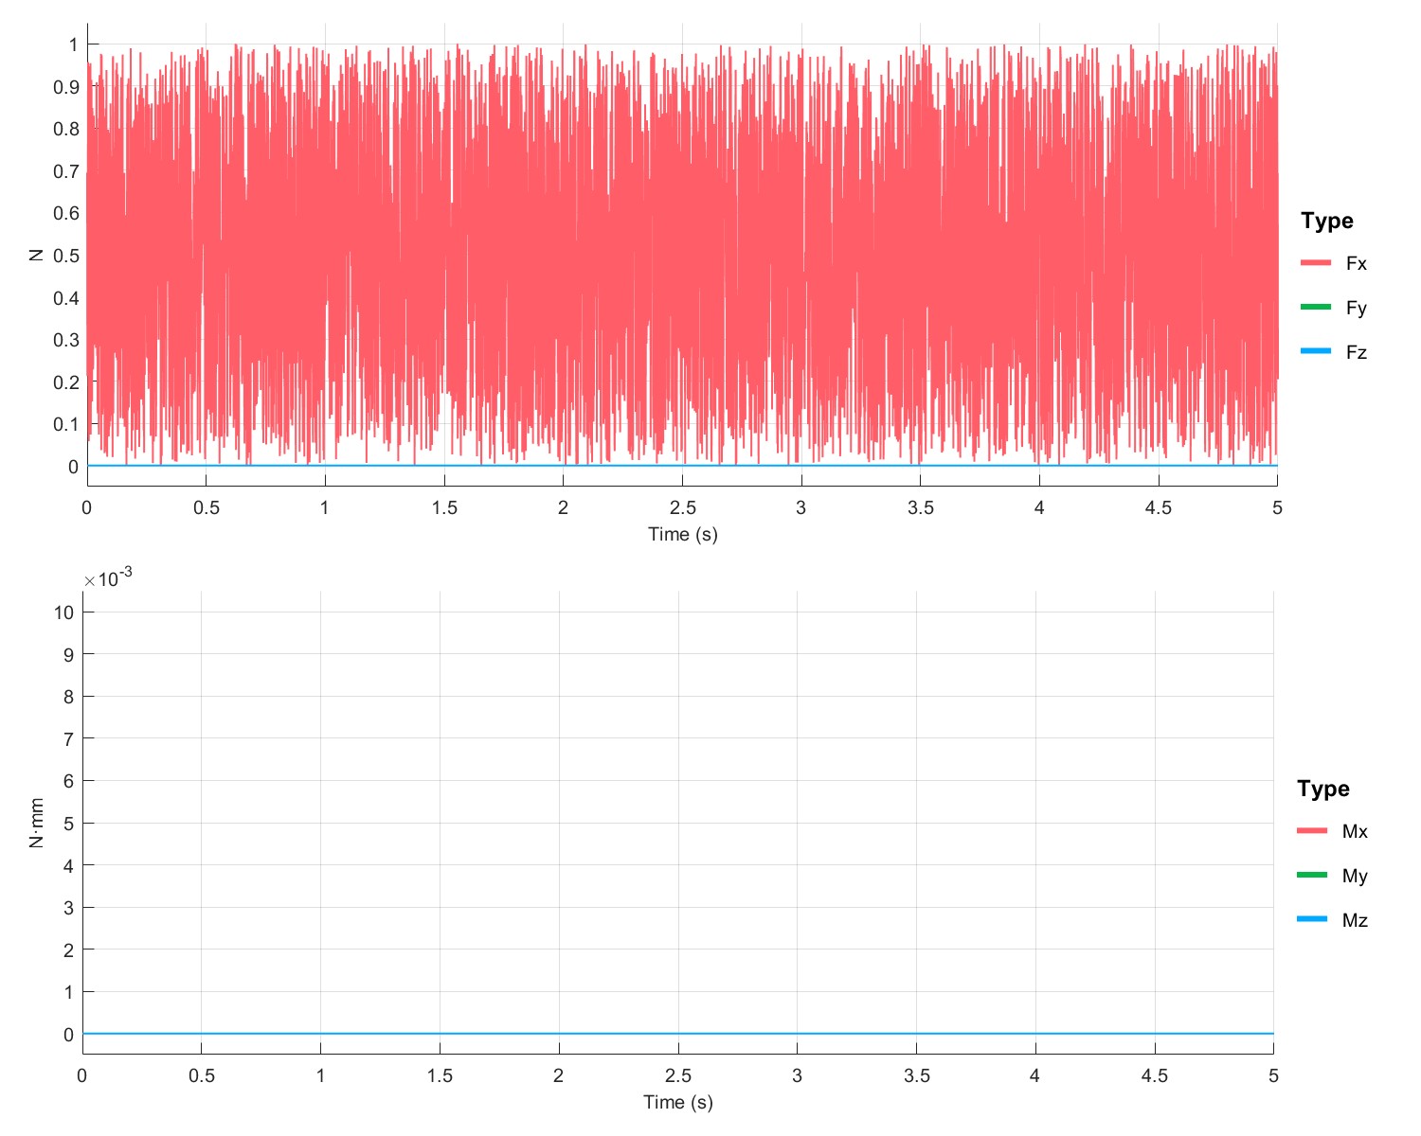The image size is (1421, 1136).
Task: Click the Mz legend entry
Action: [x=1332, y=920]
